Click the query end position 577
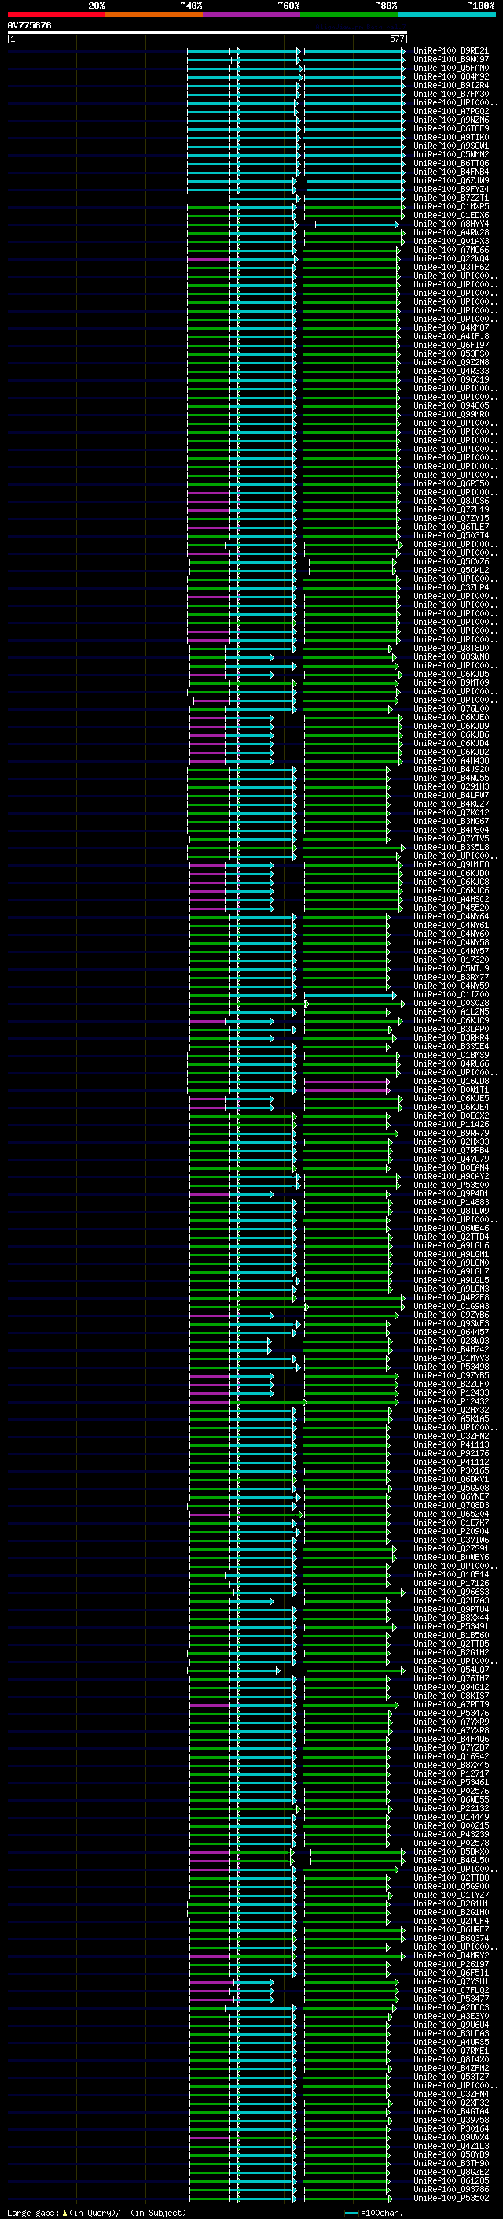Viewport: 503px width, 2219px height. (x=396, y=39)
